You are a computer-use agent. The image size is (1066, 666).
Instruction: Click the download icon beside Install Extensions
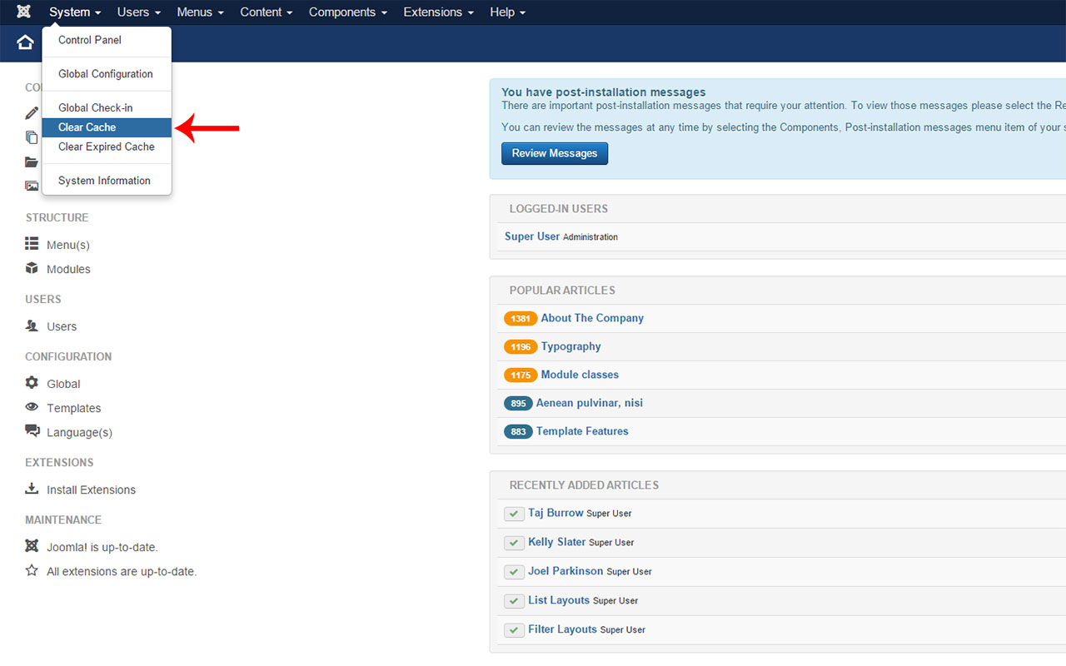(32, 489)
